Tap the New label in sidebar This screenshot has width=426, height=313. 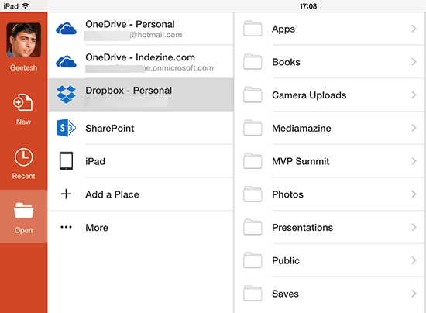coord(24,122)
